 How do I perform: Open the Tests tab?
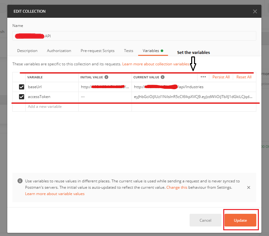click(128, 51)
